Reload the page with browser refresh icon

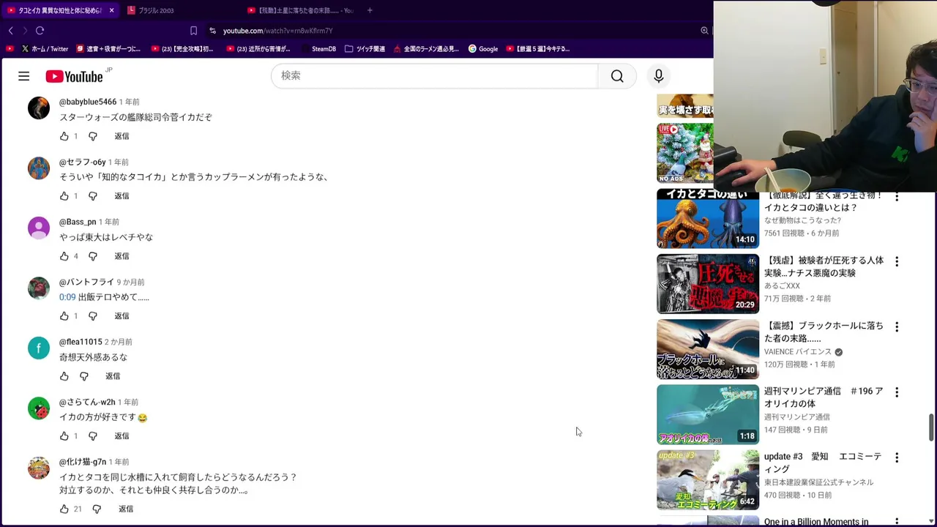point(40,31)
